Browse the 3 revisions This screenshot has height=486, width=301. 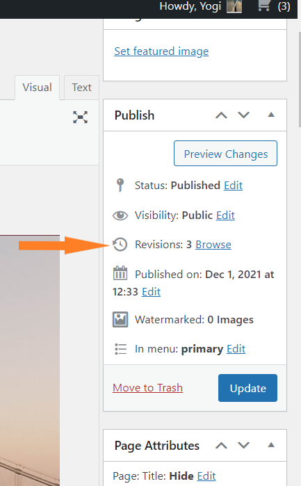[x=213, y=245]
